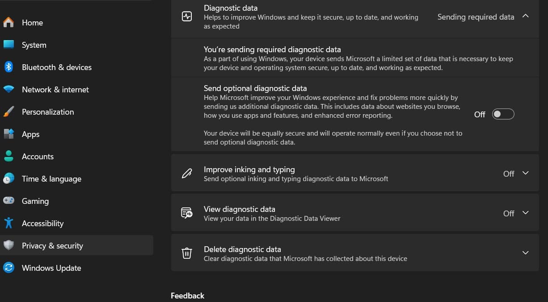Enable Send optional diagnostic data toggle
This screenshot has width=548, height=302.
[503, 114]
